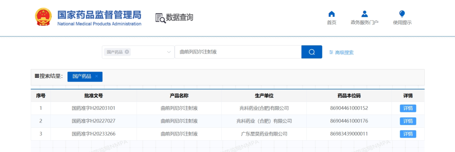Click 广东星昊药业有限公司 manufacturer cell
455x152 pixels.
point(264,134)
